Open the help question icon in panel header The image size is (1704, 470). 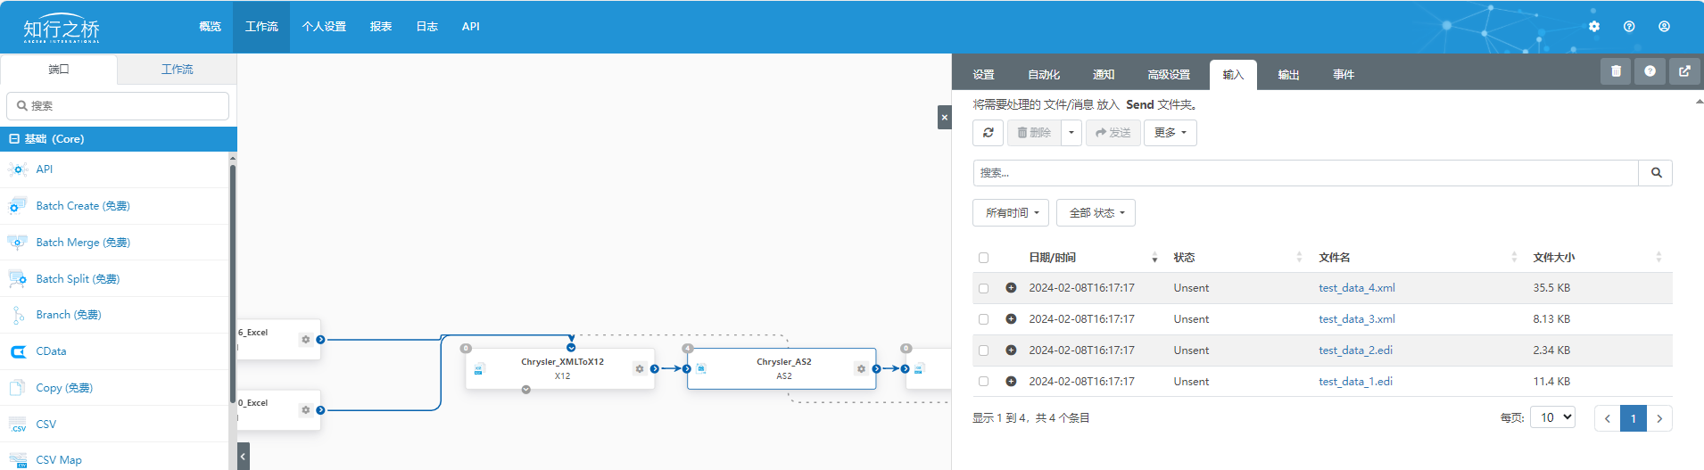(1650, 71)
